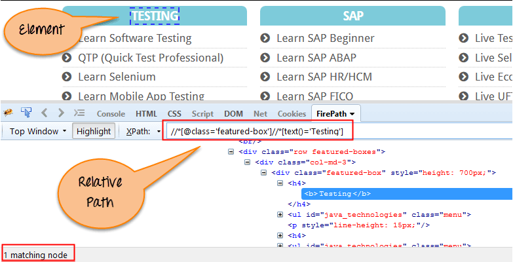Collapse the row featured-boxes div node

pos(231,151)
